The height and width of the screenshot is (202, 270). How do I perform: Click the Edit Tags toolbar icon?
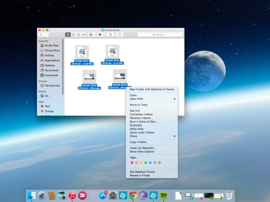tap(119, 34)
